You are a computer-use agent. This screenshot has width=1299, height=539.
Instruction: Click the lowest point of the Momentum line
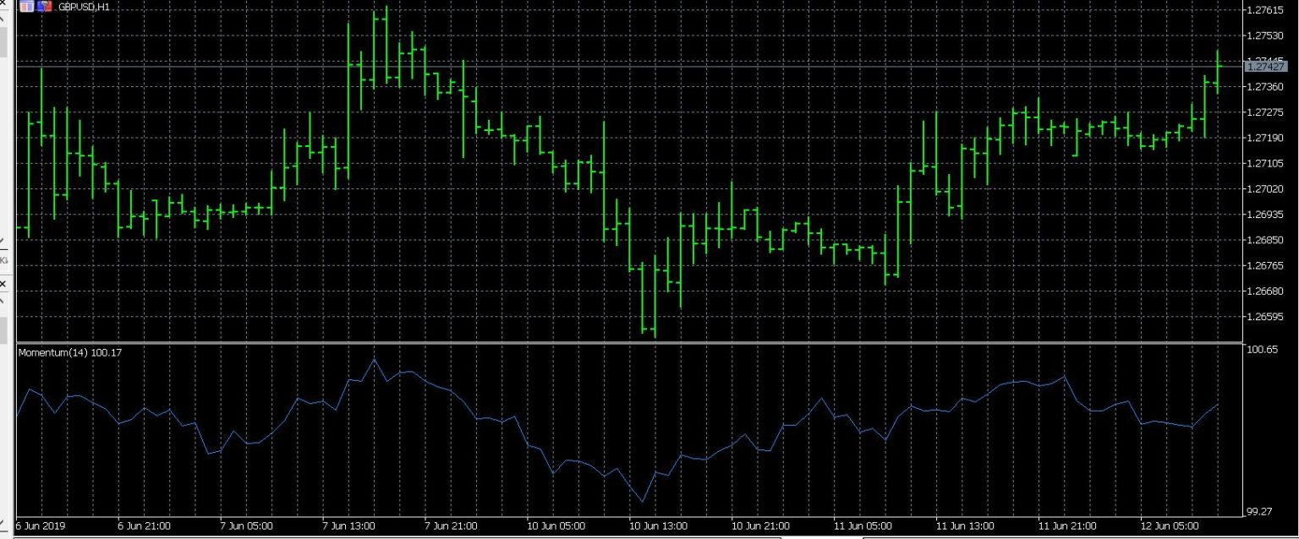643,502
